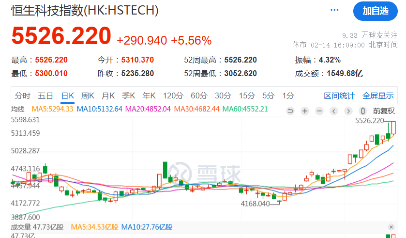Viewport: 406px width, 238px height.
Task: Click 振幅 value 4.32%
Action: click(x=330, y=60)
